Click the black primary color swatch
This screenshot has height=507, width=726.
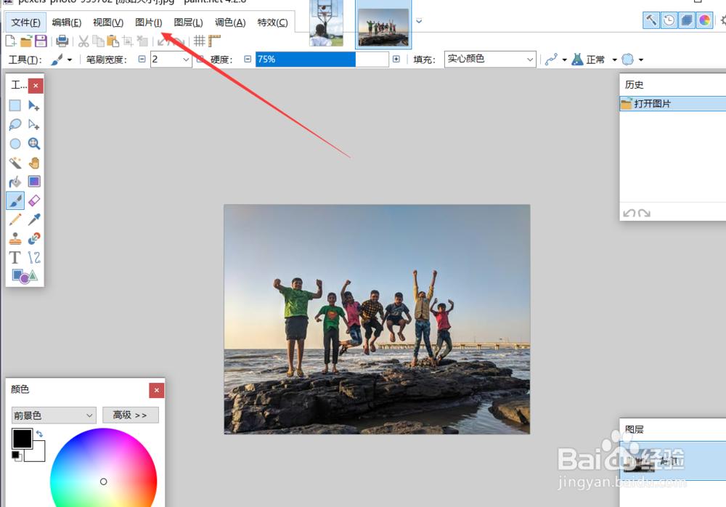(22, 439)
